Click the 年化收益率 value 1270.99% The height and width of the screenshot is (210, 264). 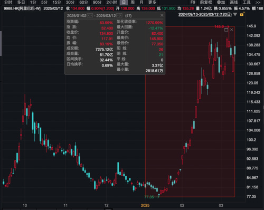tap(154, 23)
